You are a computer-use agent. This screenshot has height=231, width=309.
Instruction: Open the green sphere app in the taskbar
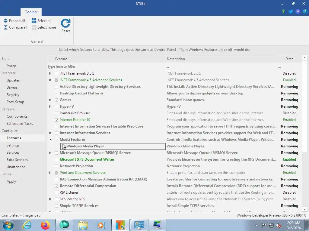click(64, 225)
